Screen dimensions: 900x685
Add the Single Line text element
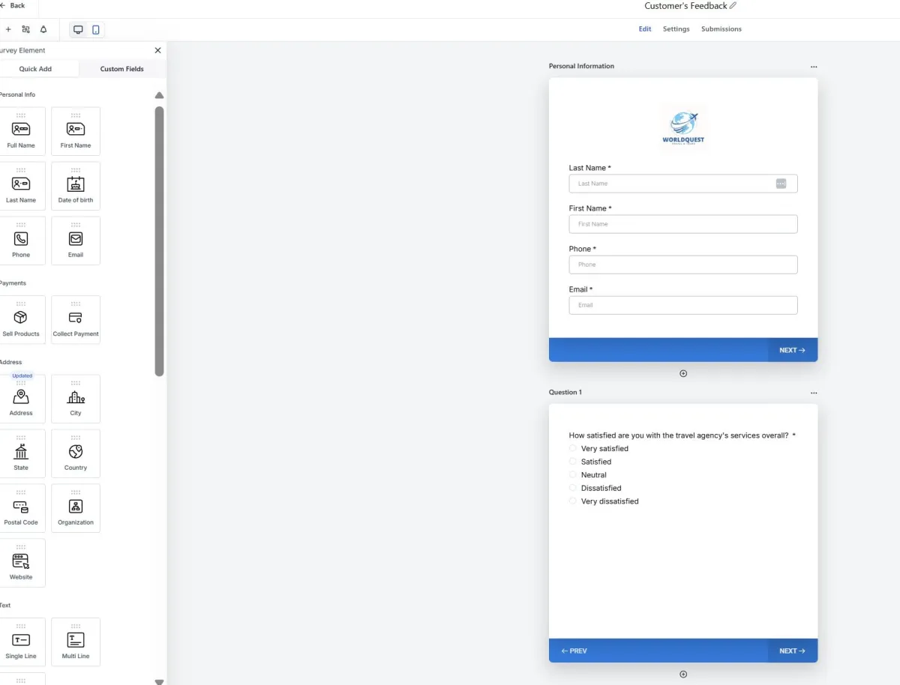click(21, 642)
